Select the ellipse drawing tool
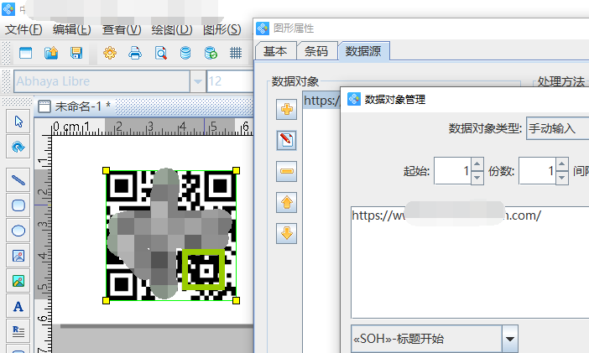The height and width of the screenshot is (353, 589). (x=18, y=231)
